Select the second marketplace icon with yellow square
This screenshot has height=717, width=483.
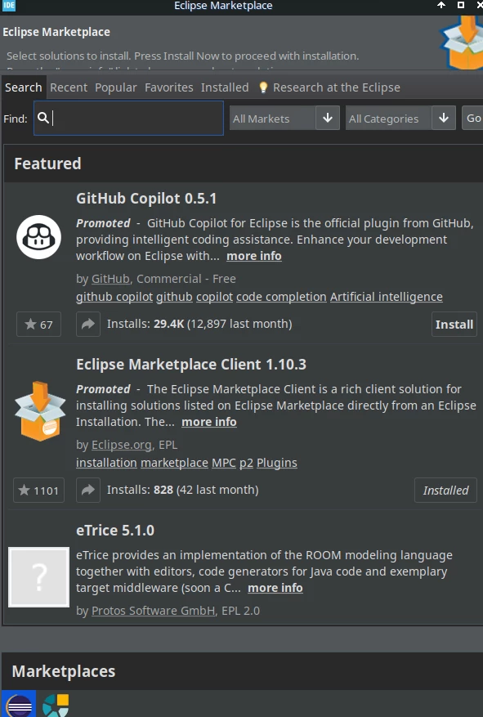56,705
